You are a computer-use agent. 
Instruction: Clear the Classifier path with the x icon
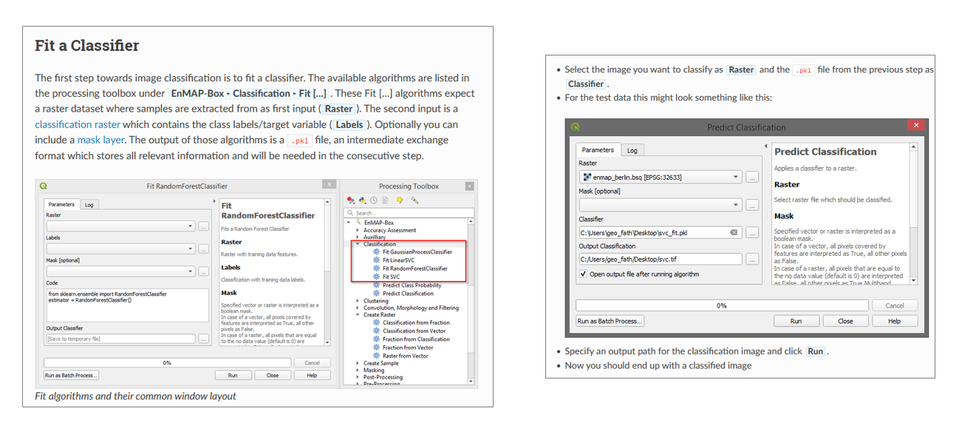tap(734, 232)
